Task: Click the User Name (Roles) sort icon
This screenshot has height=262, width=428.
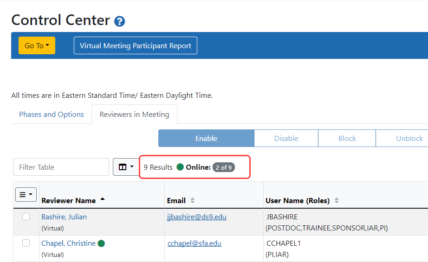Action: 337,201
